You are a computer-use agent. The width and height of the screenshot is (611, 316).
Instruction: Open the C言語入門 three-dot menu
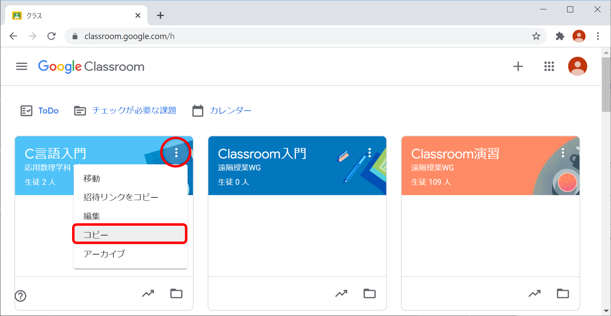[176, 153]
